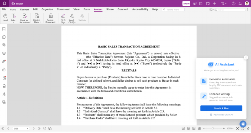Viewport: 251px width, 133px height.
Task: Enable two-page facing view
Action: pyautogui.click(x=193, y=128)
